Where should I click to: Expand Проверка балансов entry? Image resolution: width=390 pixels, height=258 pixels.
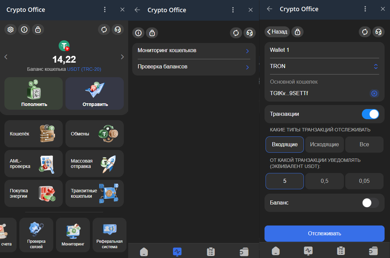point(194,67)
